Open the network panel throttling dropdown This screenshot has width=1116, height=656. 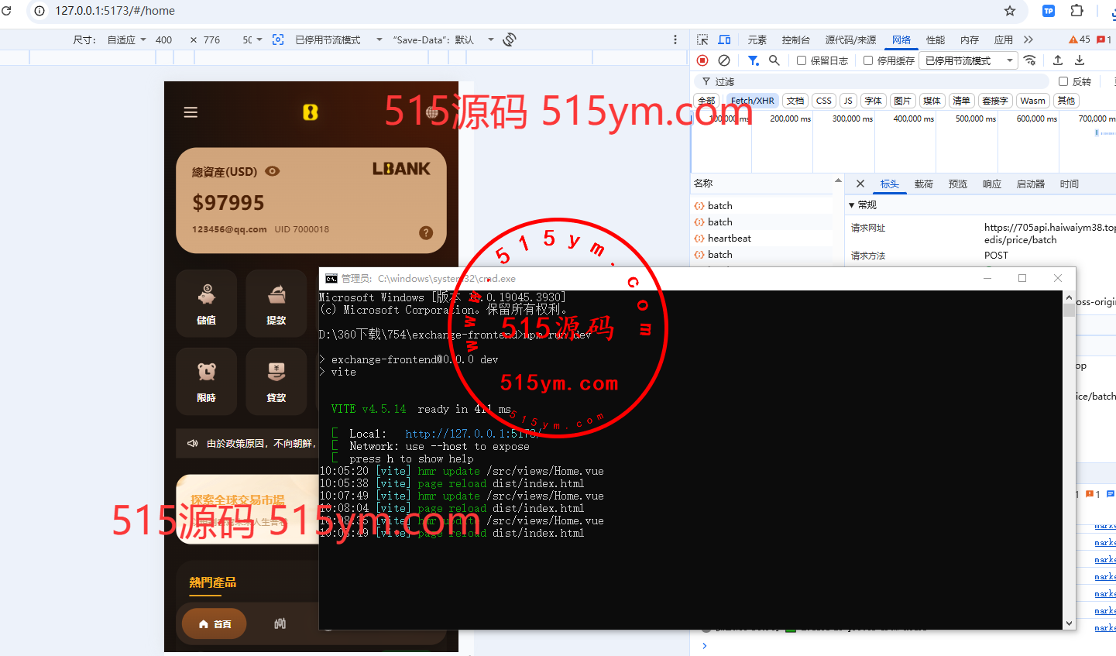click(x=969, y=60)
